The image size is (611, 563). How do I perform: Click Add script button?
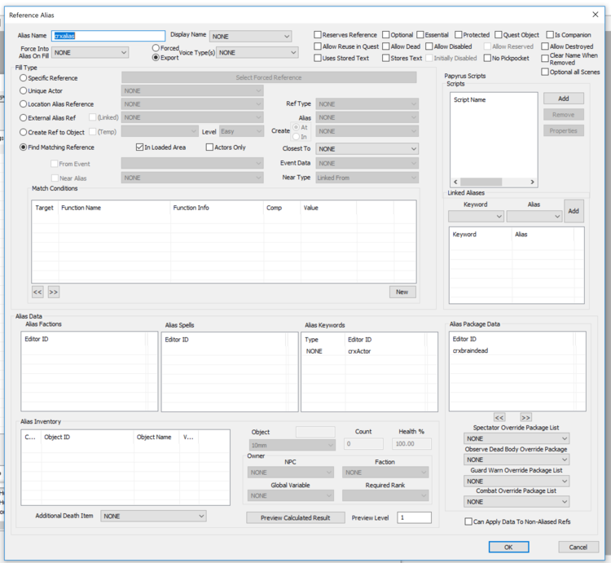click(564, 99)
